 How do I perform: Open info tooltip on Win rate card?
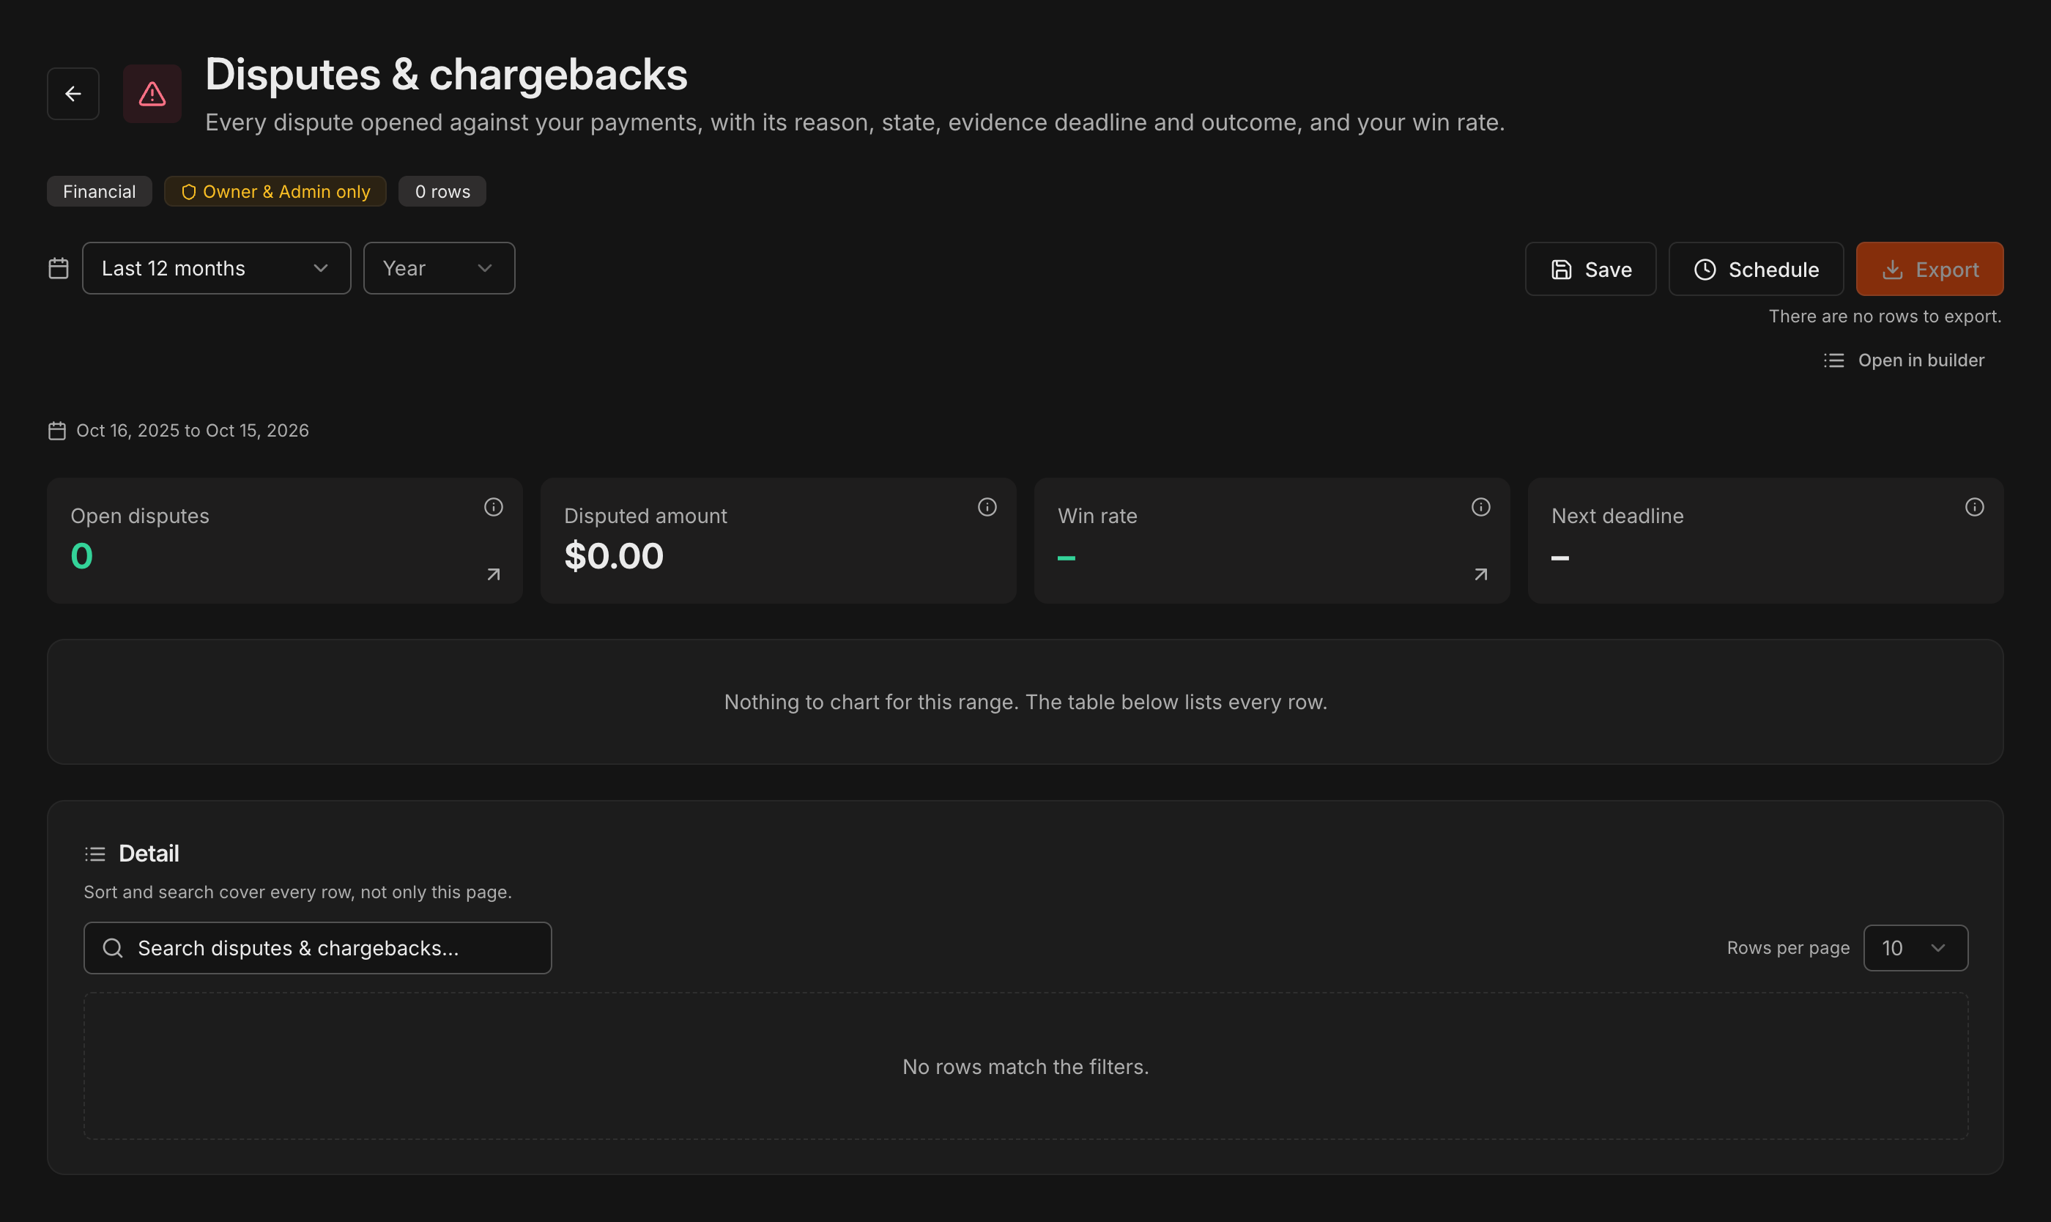click(1480, 507)
